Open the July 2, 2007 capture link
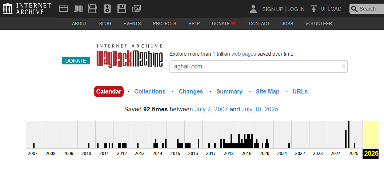This screenshot has height=171, width=384. [211, 109]
